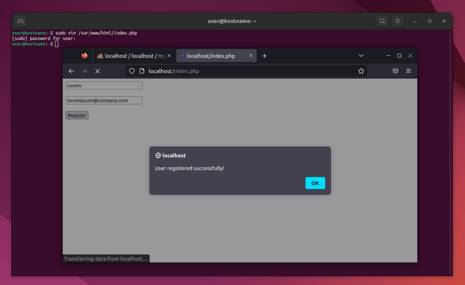Expand the list all tabs chevron
This screenshot has height=285, width=465.
click(361, 56)
